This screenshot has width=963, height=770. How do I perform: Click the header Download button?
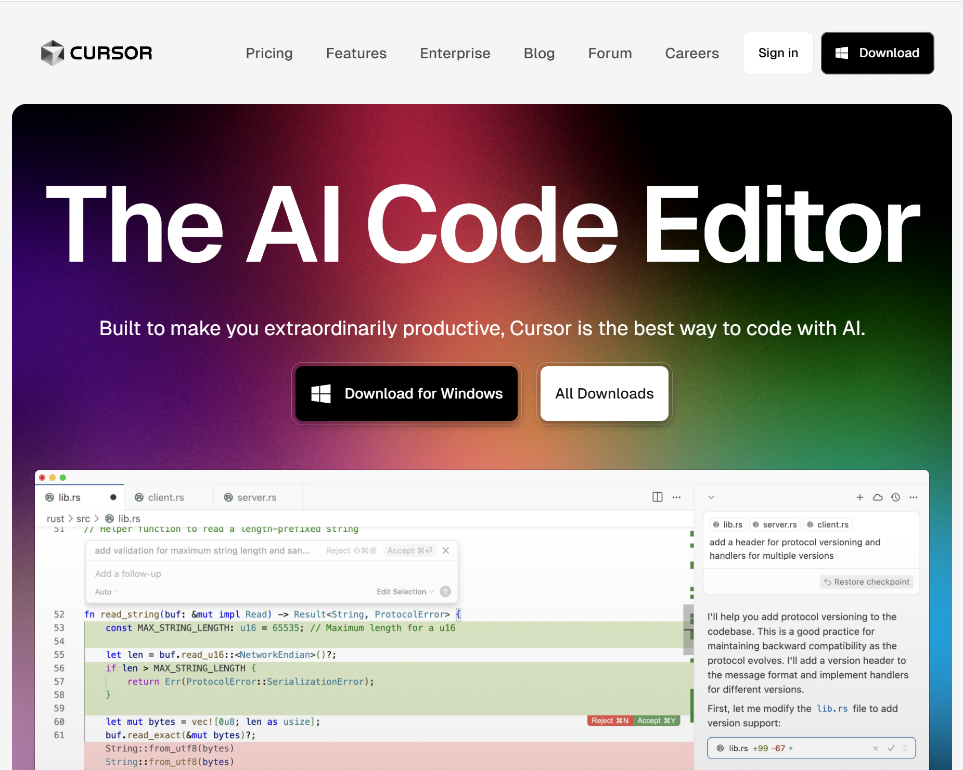click(877, 53)
